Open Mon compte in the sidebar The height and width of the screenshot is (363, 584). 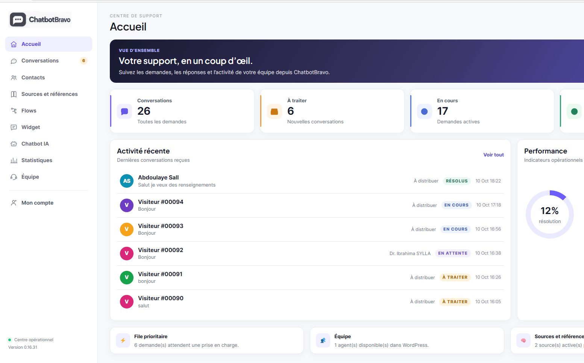click(49, 203)
